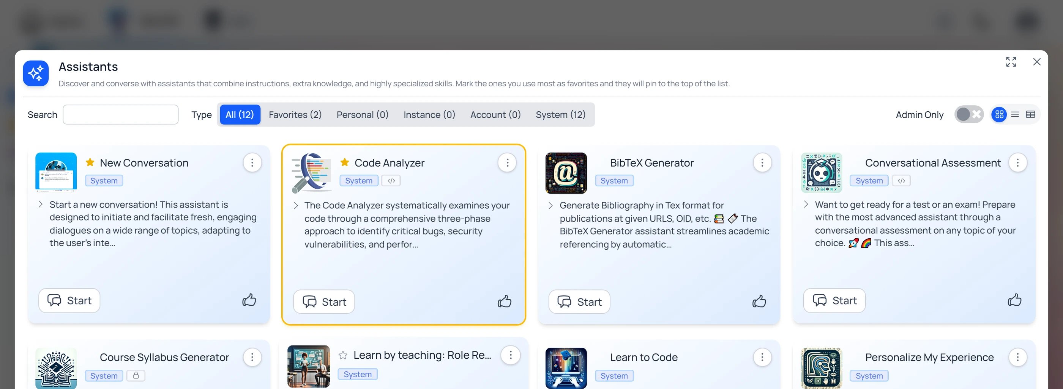This screenshot has height=389, width=1063.
Task: Click the Learn by teaching thumbnail
Action: tap(309, 366)
